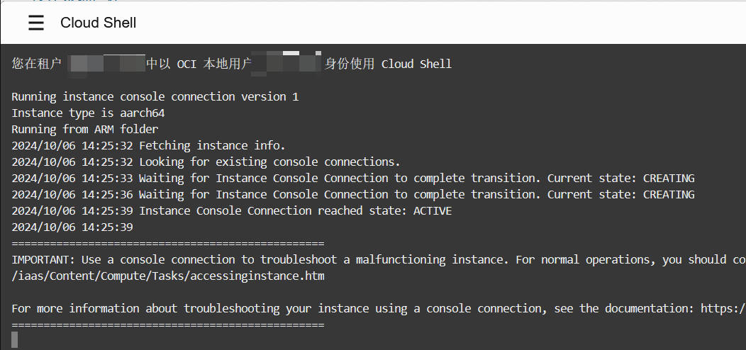
Task: Focus the terminal cursor block
Action: (x=15, y=340)
